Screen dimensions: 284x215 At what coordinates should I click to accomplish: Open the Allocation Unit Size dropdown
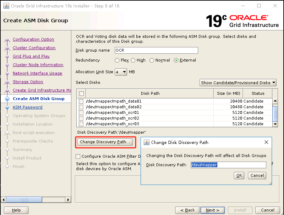coord(121,72)
